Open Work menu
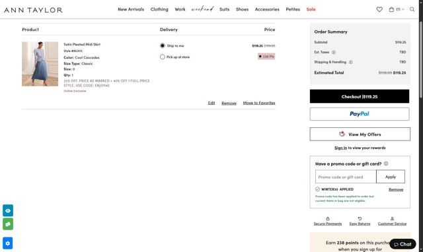423x252 pixels. (x=180, y=9)
